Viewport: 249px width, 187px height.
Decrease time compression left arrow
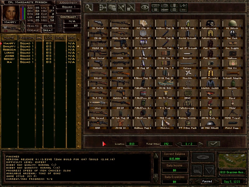coord(197,181)
